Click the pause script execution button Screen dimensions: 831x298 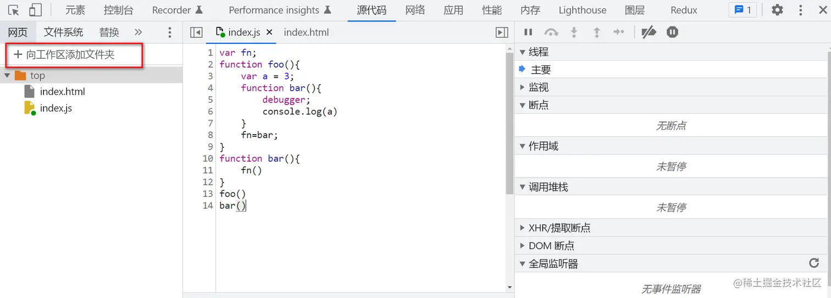[528, 32]
